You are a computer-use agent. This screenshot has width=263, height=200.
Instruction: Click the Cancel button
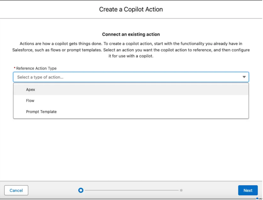[16, 190]
